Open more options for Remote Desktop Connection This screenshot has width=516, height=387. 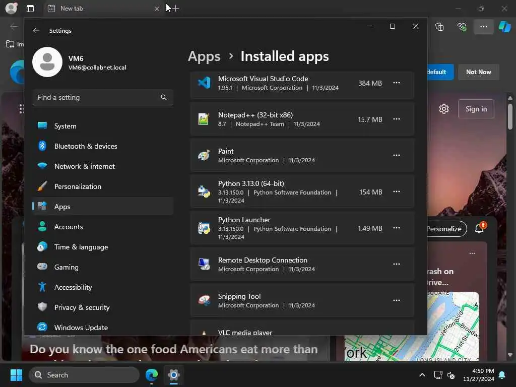[x=397, y=264]
